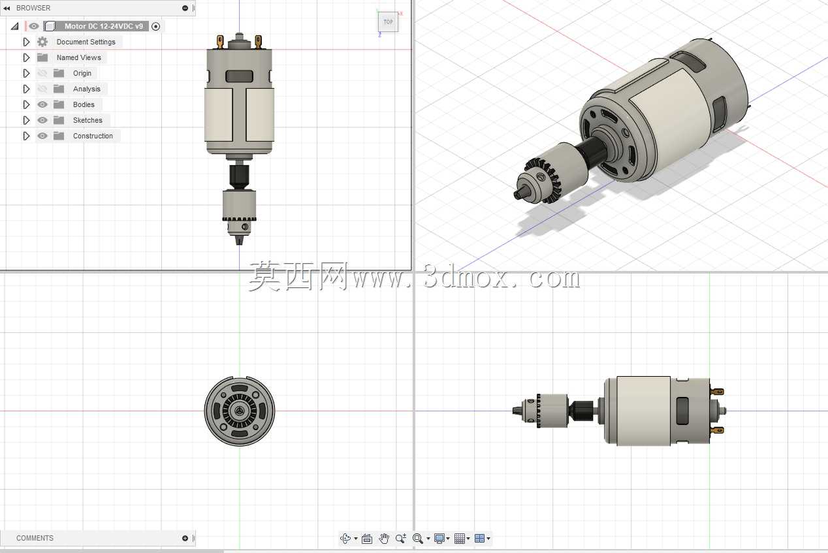Screen dimensions: 828x553
Task: Expand the Construction folder node
Action: [26, 136]
